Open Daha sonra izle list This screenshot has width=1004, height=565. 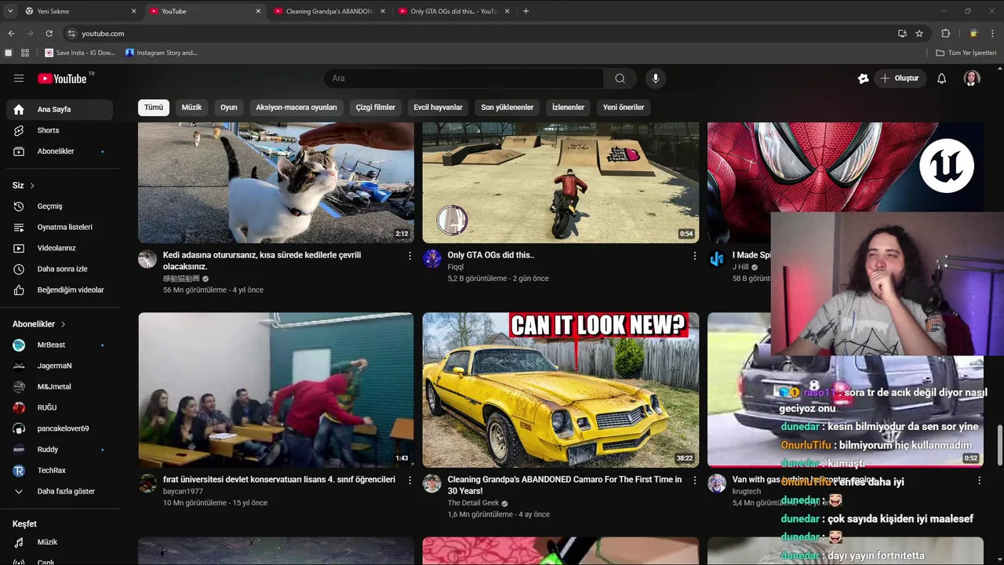pyautogui.click(x=60, y=269)
